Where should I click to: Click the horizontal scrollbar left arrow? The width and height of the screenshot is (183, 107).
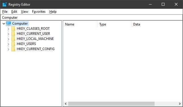(x=66, y=104)
